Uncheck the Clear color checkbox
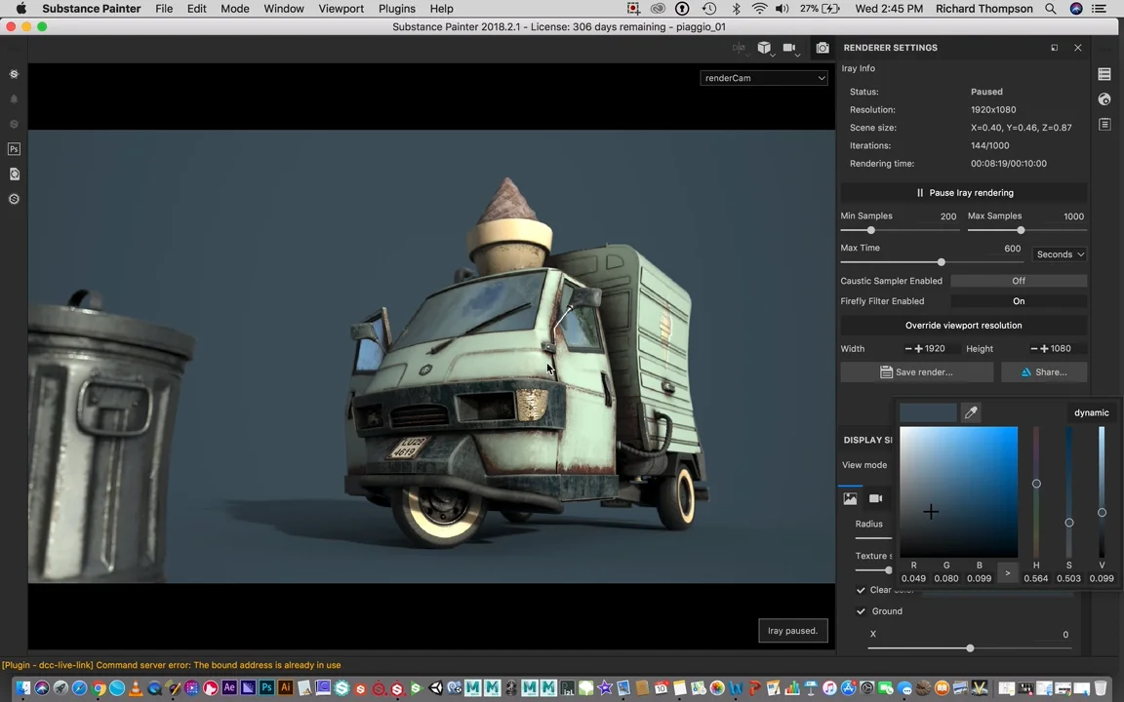This screenshot has height=702, width=1124. pyautogui.click(x=861, y=590)
